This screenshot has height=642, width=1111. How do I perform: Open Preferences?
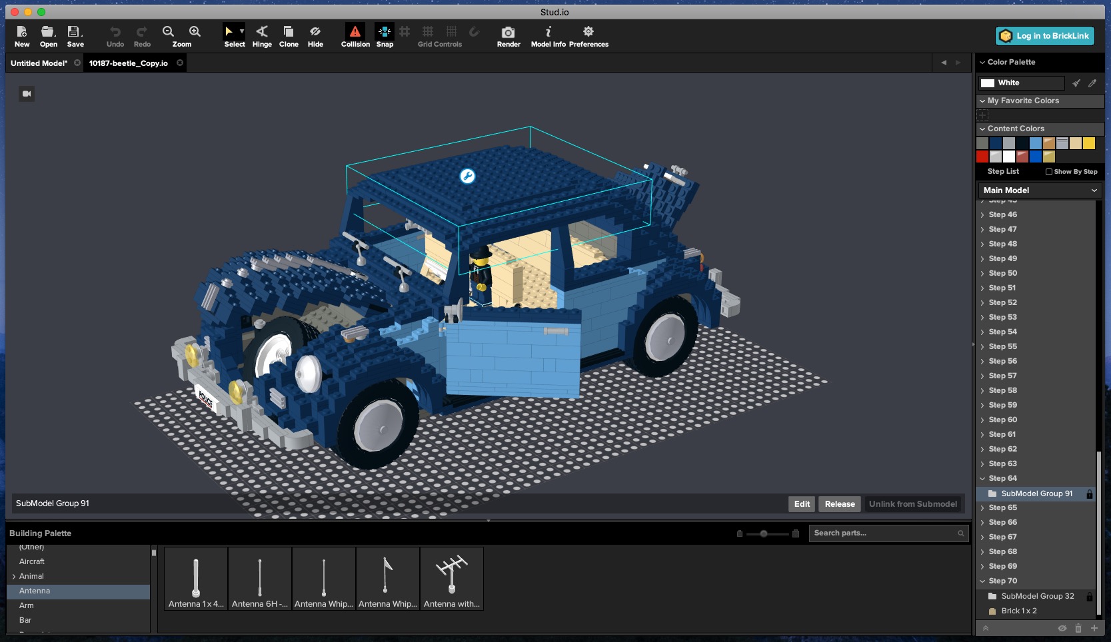point(588,36)
